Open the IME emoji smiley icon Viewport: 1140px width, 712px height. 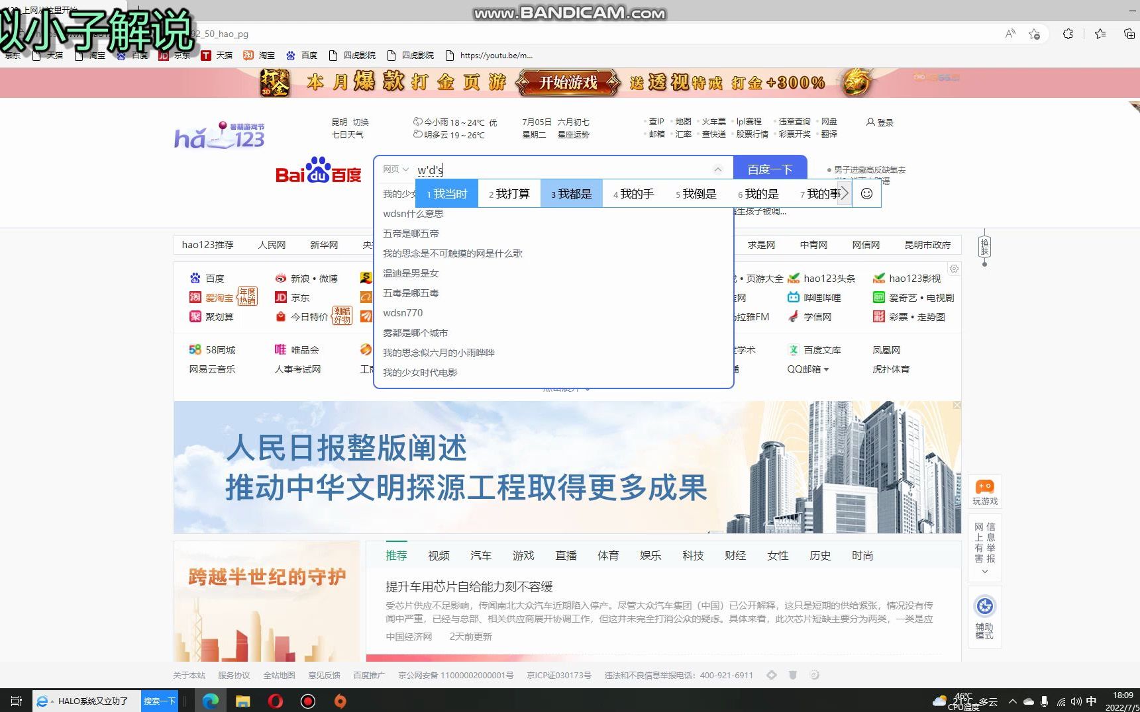[866, 193]
